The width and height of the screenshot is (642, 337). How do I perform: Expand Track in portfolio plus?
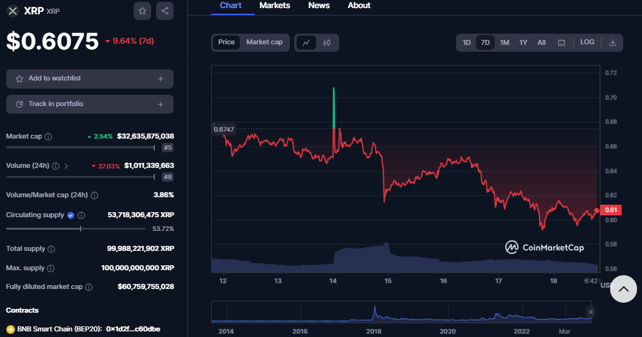[160, 104]
